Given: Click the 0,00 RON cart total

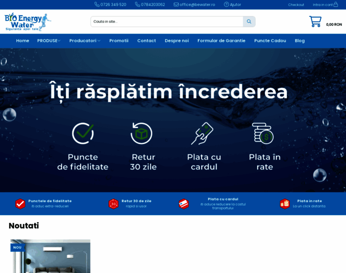Looking at the screenshot, I should click(334, 25).
